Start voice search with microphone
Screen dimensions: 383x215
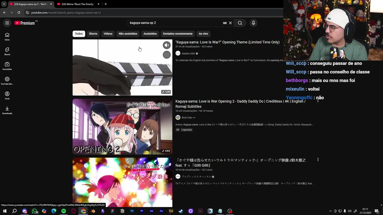pyautogui.click(x=253, y=23)
